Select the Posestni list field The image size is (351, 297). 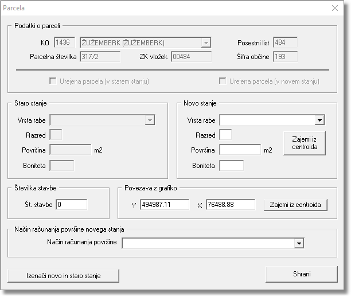(x=285, y=43)
